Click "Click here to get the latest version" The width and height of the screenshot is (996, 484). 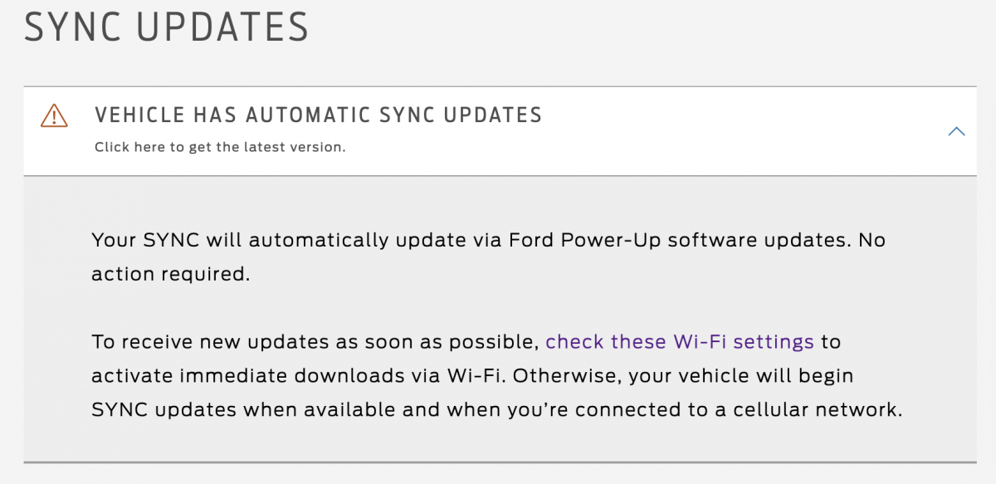pyautogui.click(x=219, y=147)
